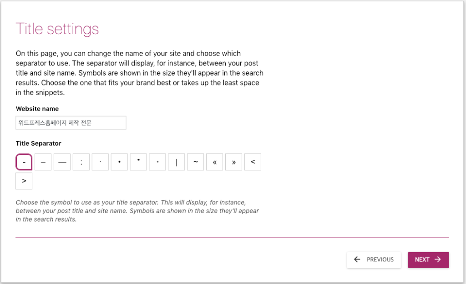Click the right arrow icon beside Next

point(438,259)
